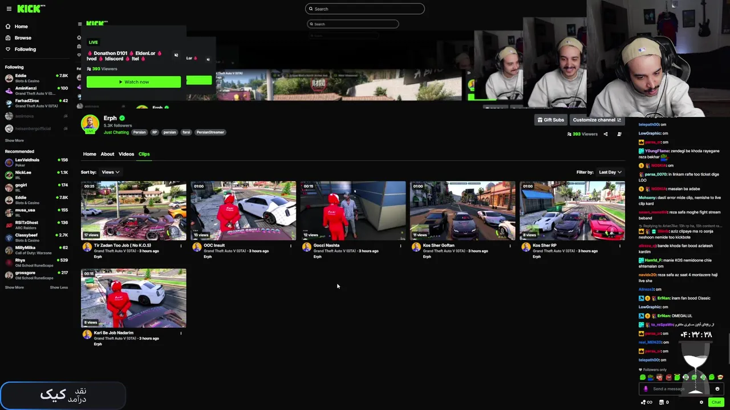Open options menu for Kos Sher RP clip
The height and width of the screenshot is (410, 730).
coord(620,246)
